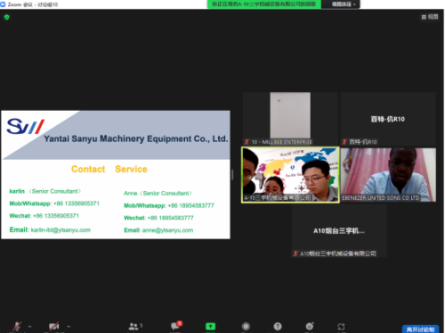Open the Participants panel icon

pyautogui.click(x=135, y=326)
